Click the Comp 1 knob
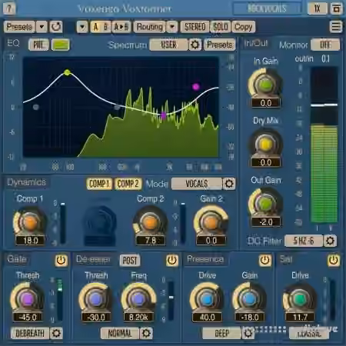 [30, 222]
